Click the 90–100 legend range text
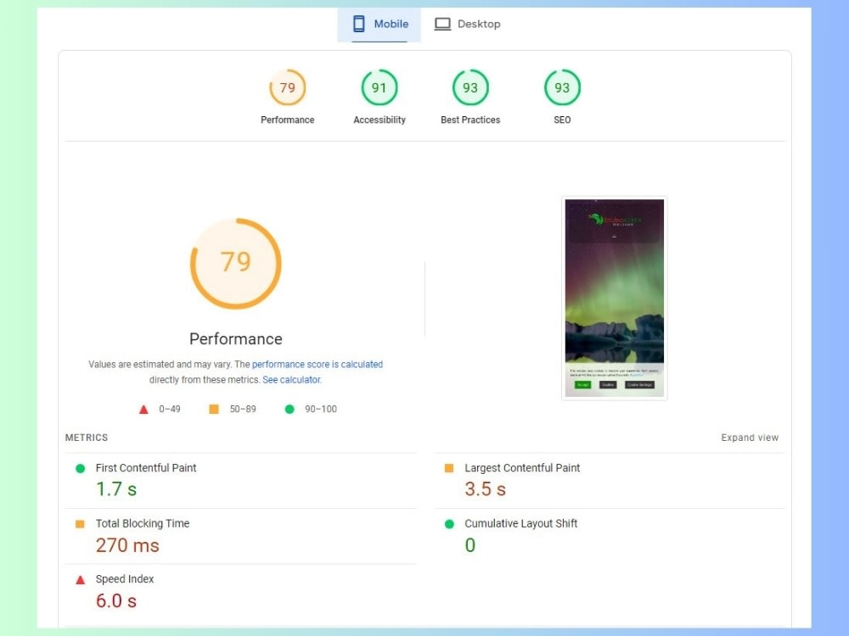Image resolution: width=849 pixels, height=636 pixels. pyautogui.click(x=321, y=410)
